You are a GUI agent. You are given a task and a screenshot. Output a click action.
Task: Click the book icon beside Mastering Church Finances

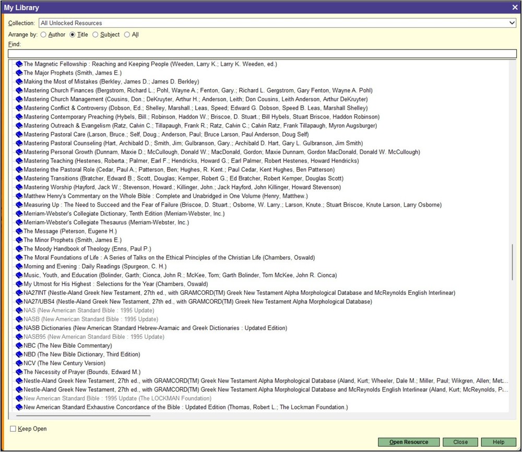click(19, 90)
